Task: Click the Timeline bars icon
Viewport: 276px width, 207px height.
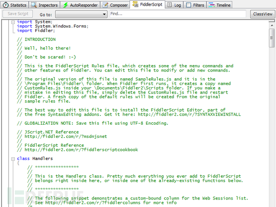Action: coord(212,5)
